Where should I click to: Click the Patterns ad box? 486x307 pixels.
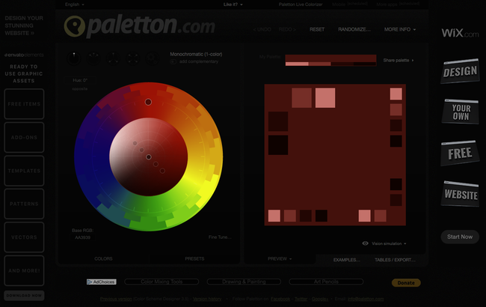pos(24,204)
